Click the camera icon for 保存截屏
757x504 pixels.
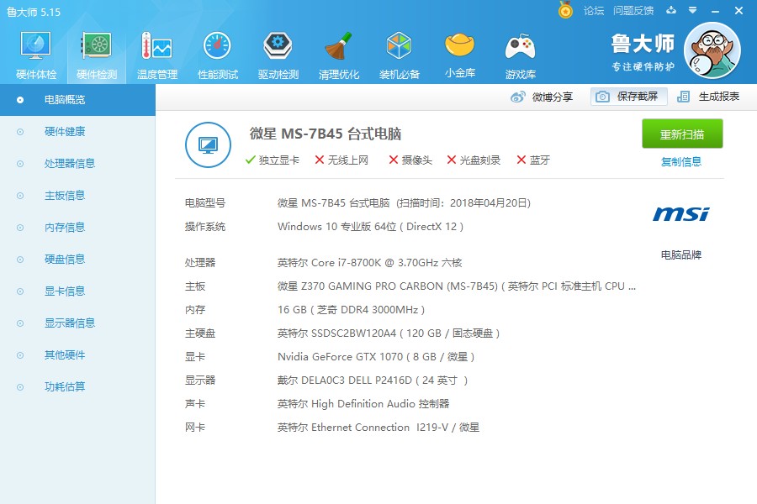(602, 97)
